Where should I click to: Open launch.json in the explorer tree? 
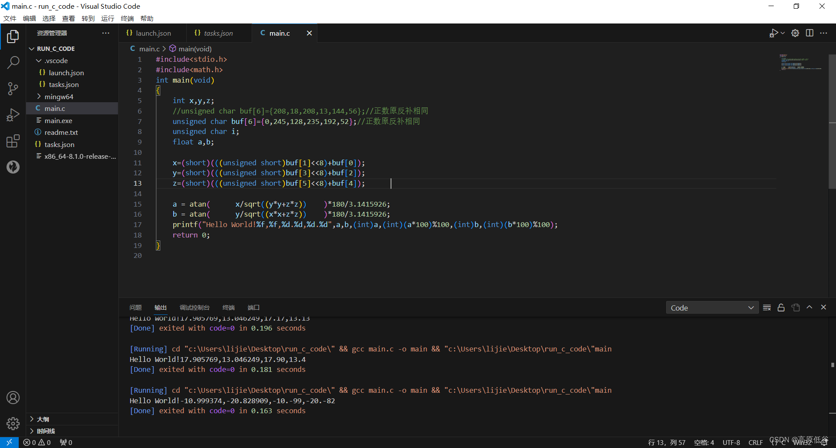pyautogui.click(x=72, y=73)
